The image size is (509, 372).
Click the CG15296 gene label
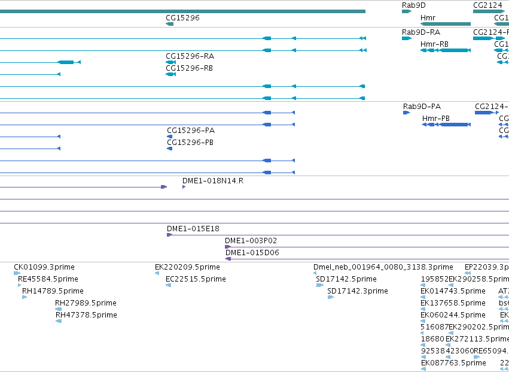[182, 18]
